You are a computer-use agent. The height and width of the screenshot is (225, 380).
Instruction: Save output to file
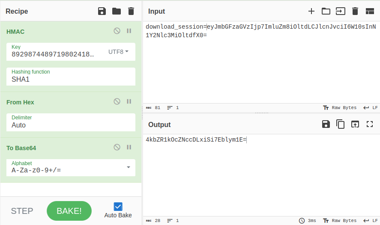(326, 124)
